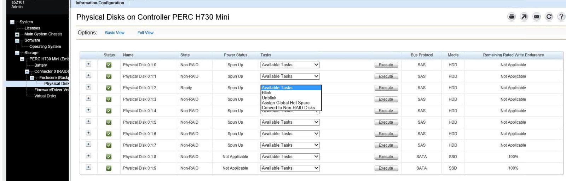
Task: Choose Convert to Non-RAID Disks option
Action: [x=288, y=108]
